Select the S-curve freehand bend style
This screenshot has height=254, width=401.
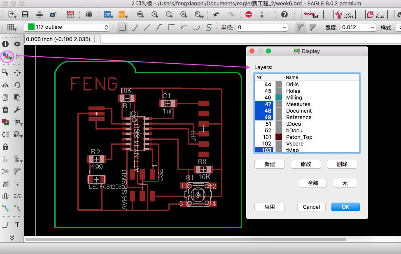pos(209,27)
